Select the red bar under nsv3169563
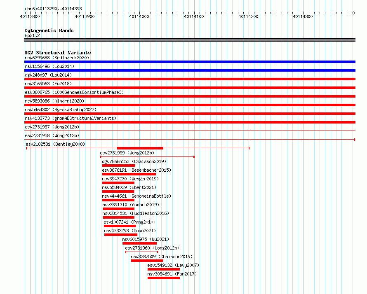 (x=190, y=88)
